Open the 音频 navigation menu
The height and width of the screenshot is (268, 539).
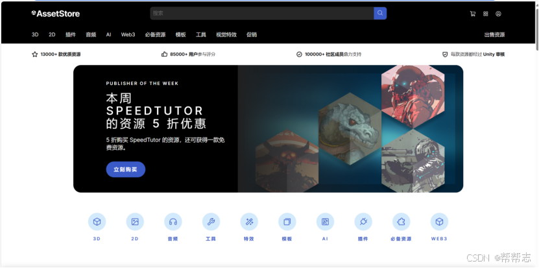tap(91, 35)
